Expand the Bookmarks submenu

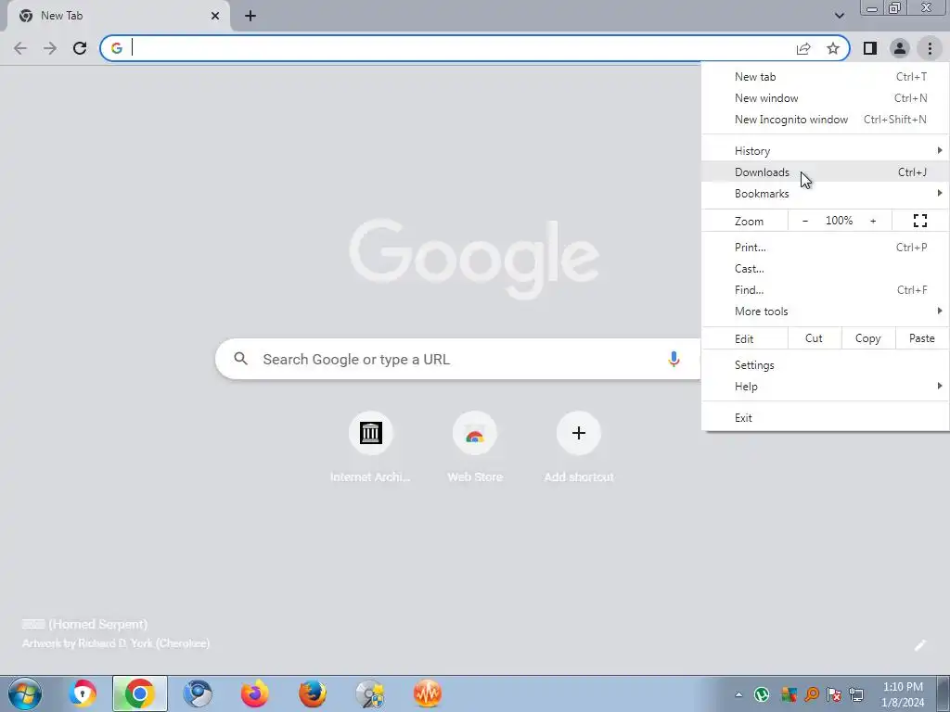[x=825, y=194]
